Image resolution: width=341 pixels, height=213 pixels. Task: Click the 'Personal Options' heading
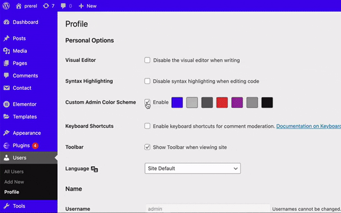(x=90, y=40)
